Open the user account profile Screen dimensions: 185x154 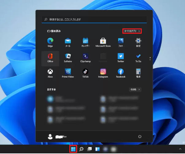[x=57, y=137]
